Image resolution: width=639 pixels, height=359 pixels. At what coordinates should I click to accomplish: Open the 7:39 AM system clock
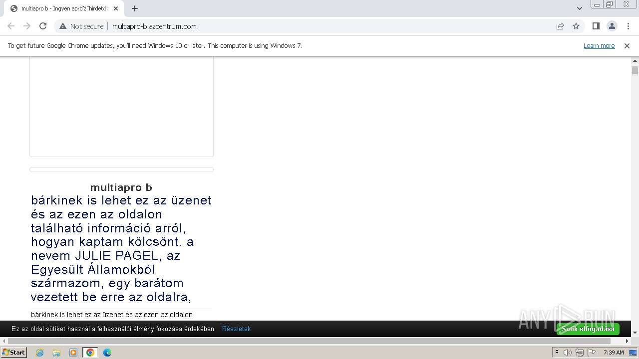point(614,353)
